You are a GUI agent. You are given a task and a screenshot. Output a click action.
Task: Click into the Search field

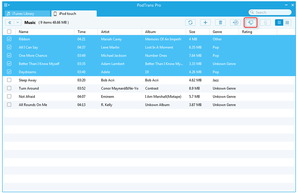coord(270,12)
